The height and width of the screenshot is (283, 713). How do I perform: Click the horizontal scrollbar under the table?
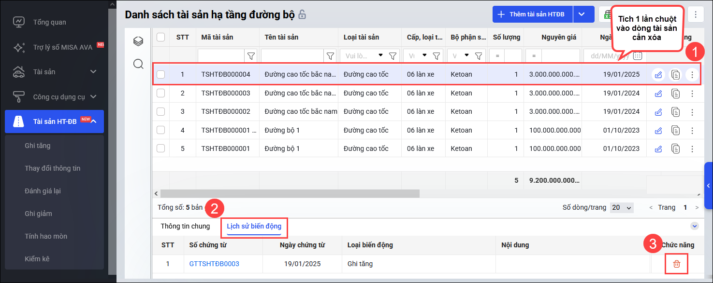coord(290,193)
